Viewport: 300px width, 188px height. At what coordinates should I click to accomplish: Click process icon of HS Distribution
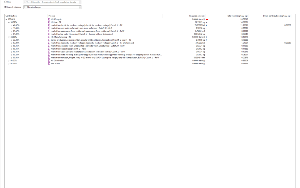[49, 61]
